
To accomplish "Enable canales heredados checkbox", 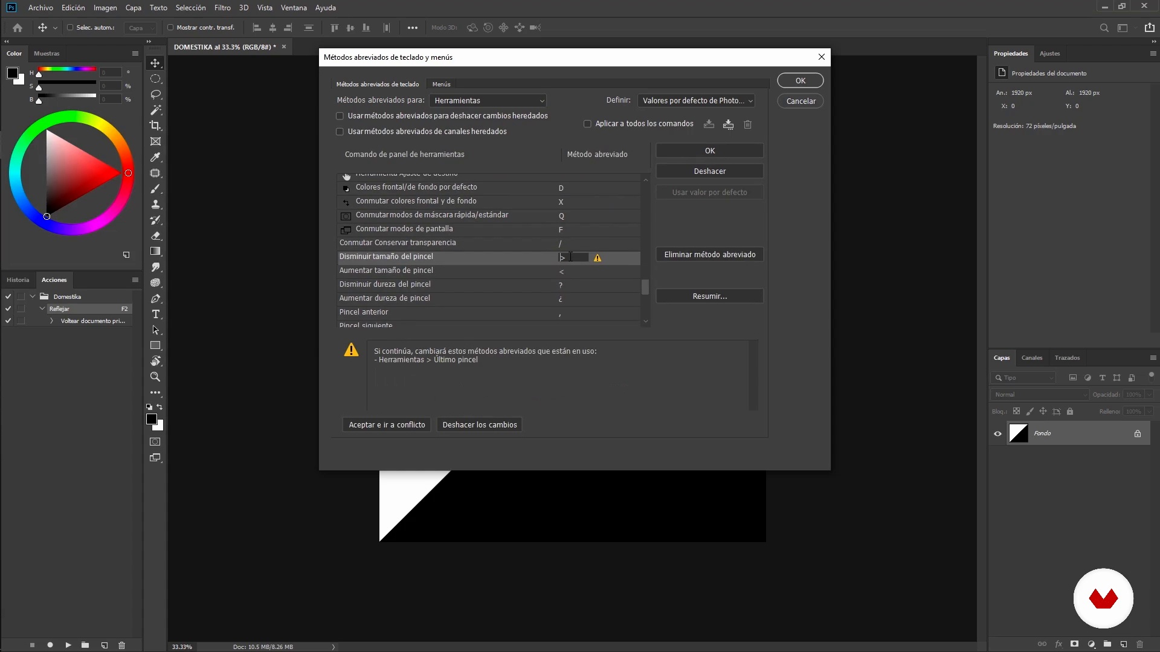I will (340, 132).
